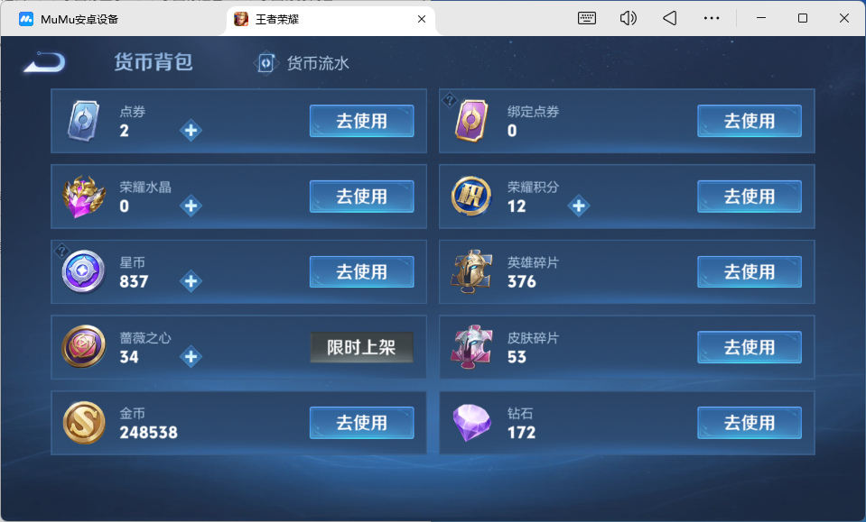Switch to MuMu安卓设备 tab
The image size is (866, 522).
click(x=69, y=19)
